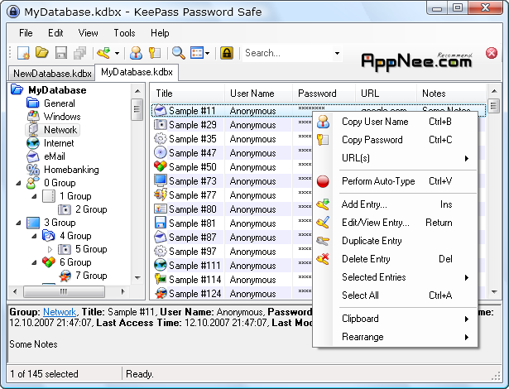509x389 pixels.
Task: Choose Select All in context menu
Action: click(x=396, y=295)
